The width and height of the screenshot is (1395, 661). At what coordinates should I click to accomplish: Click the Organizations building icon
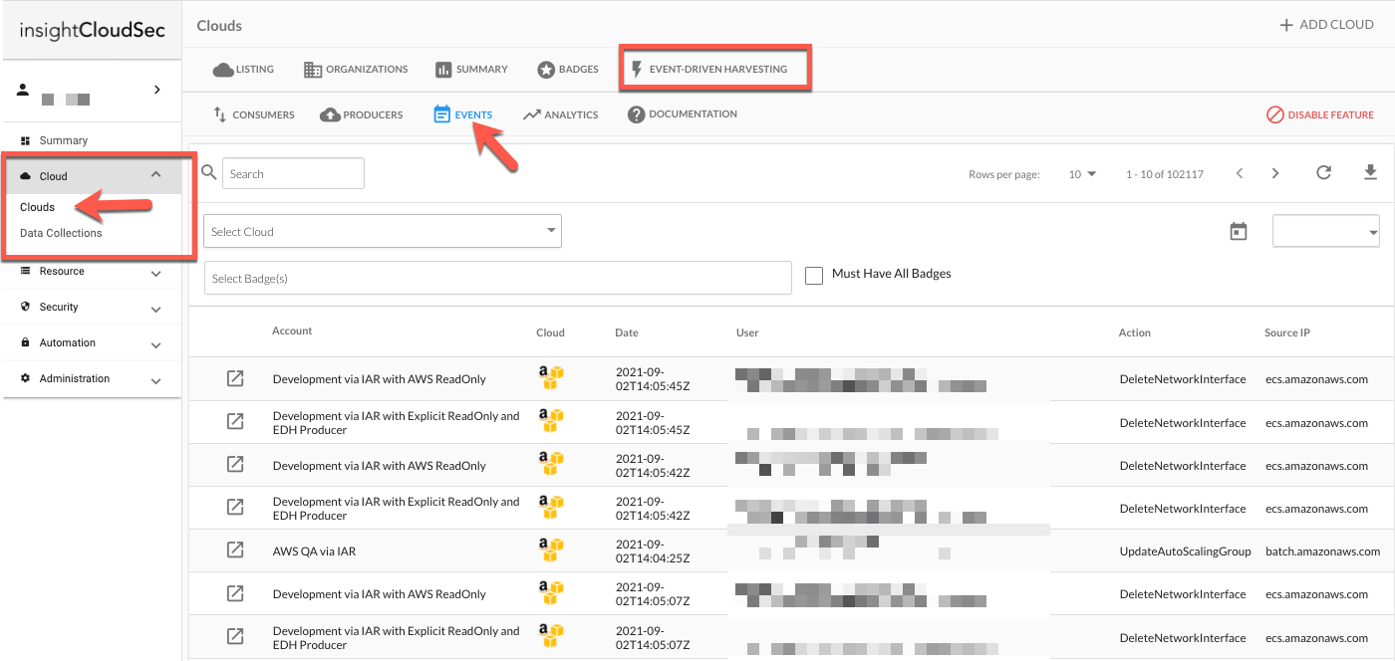pyautogui.click(x=312, y=70)
